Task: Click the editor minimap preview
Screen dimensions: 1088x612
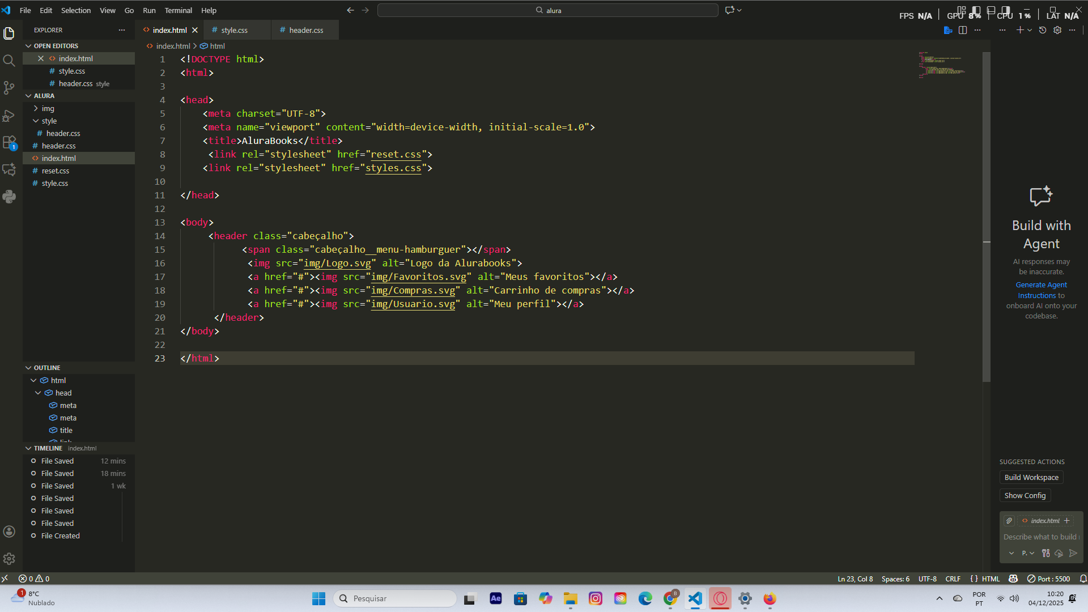Action: click(942, 65)
